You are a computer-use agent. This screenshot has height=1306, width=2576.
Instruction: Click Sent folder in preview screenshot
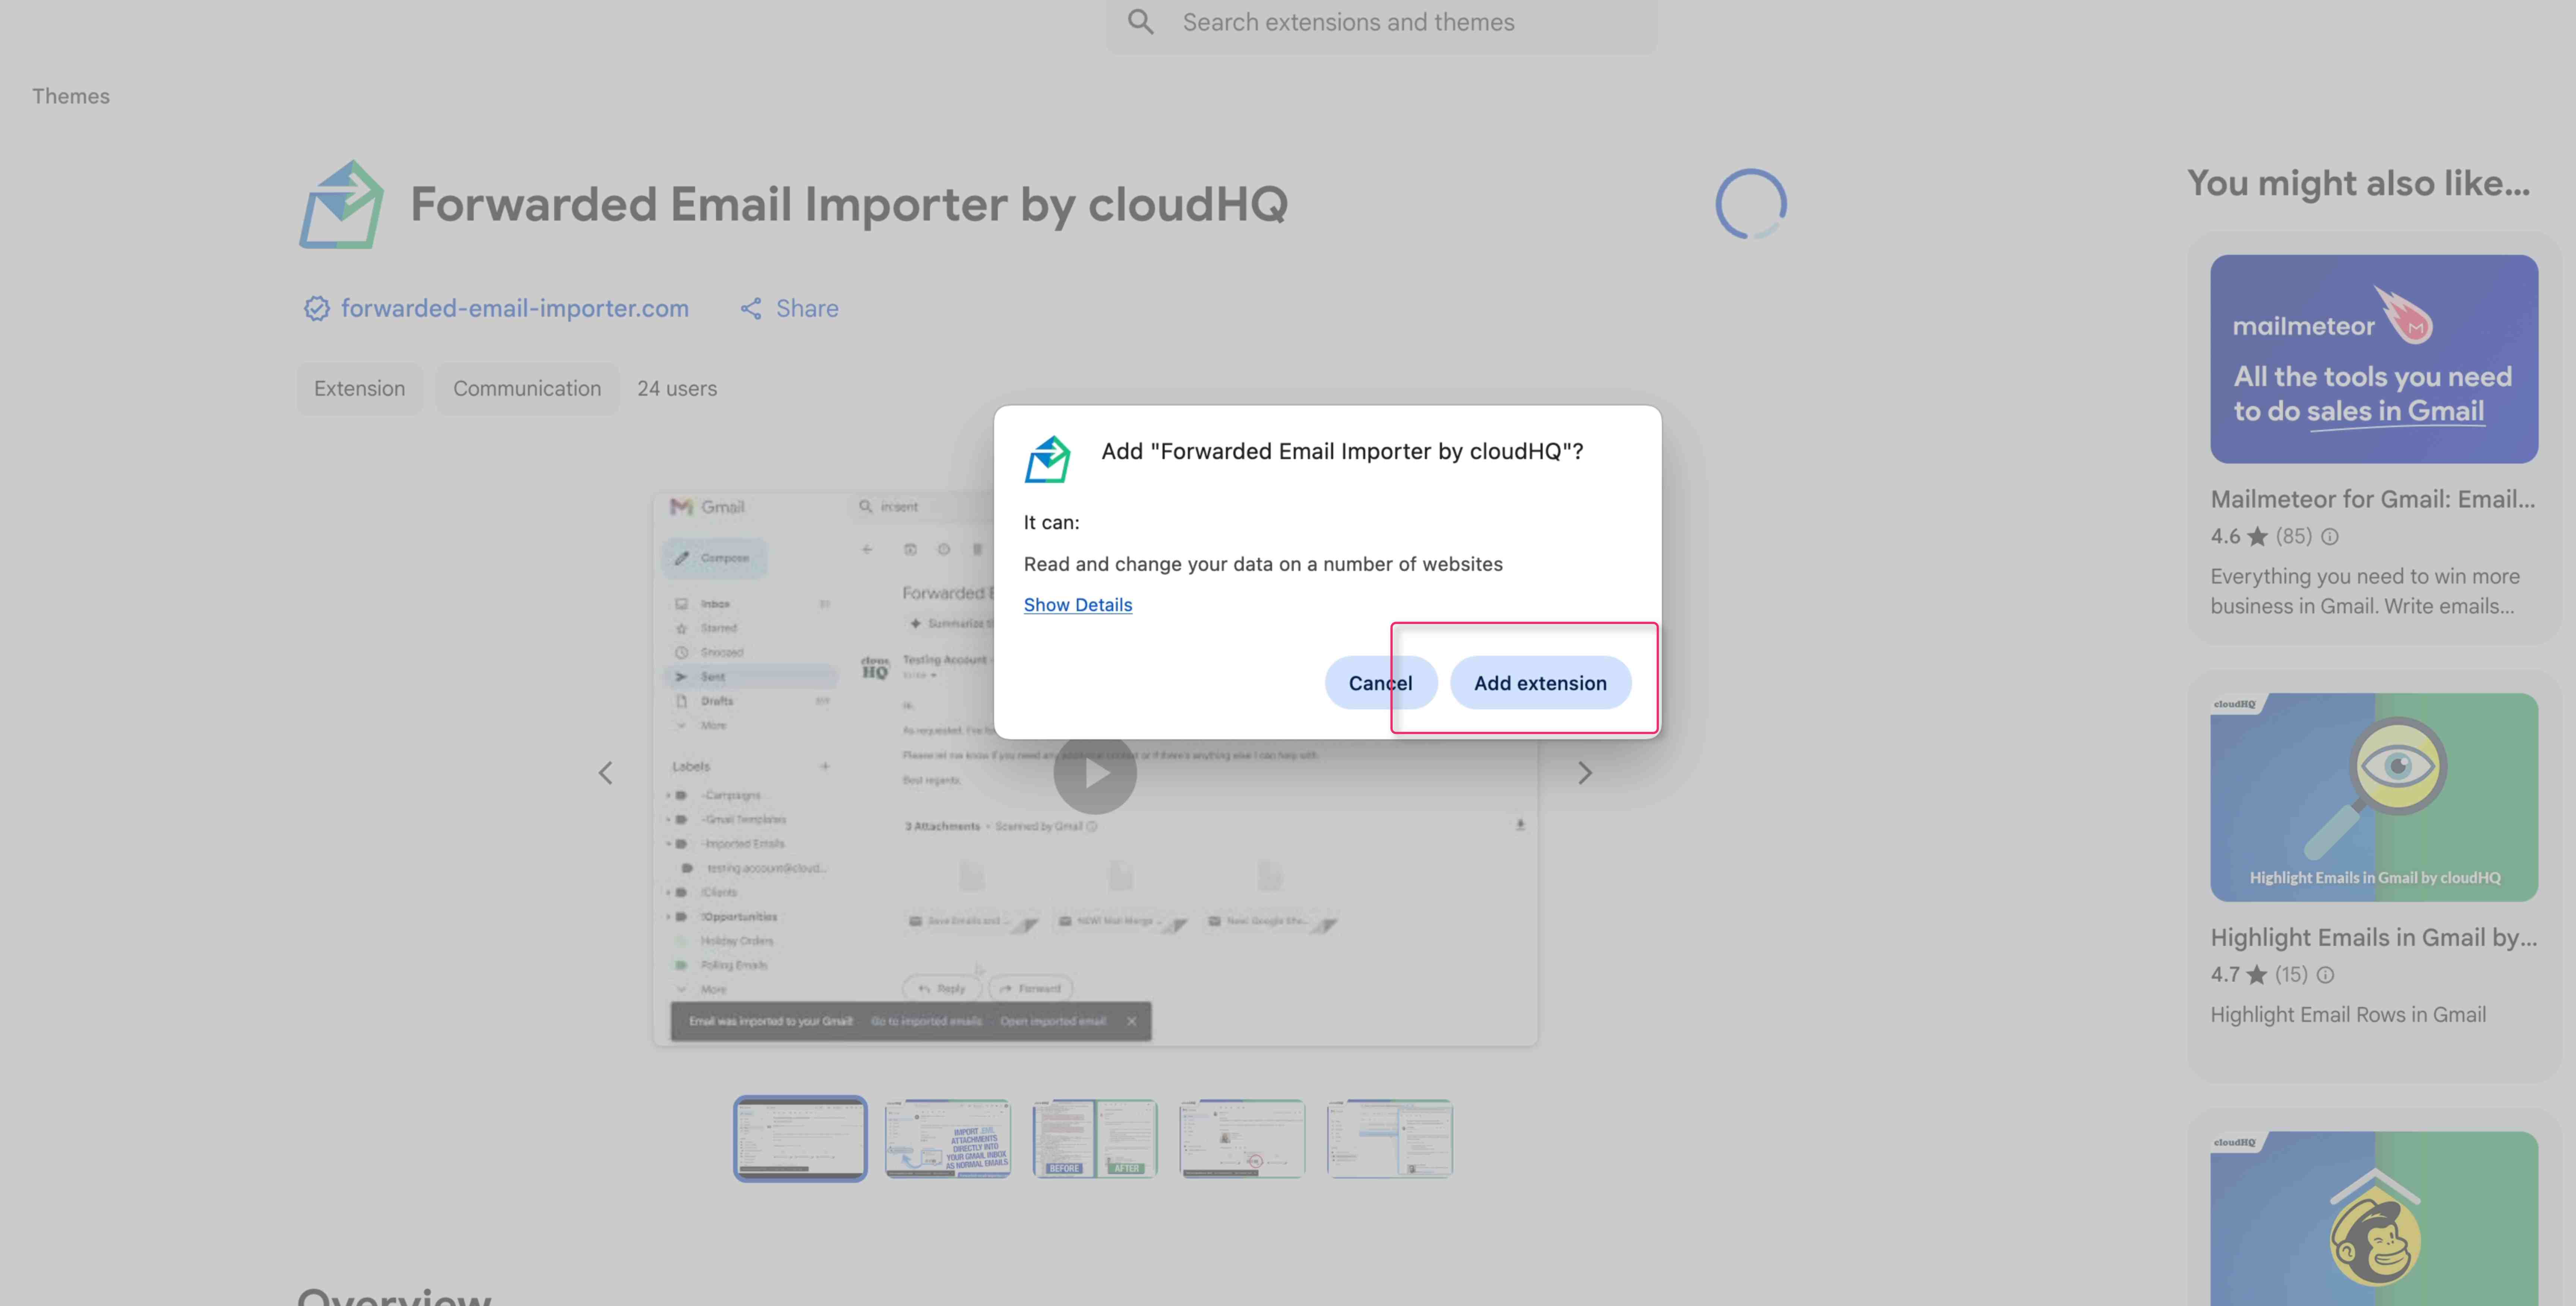point(750,677)
